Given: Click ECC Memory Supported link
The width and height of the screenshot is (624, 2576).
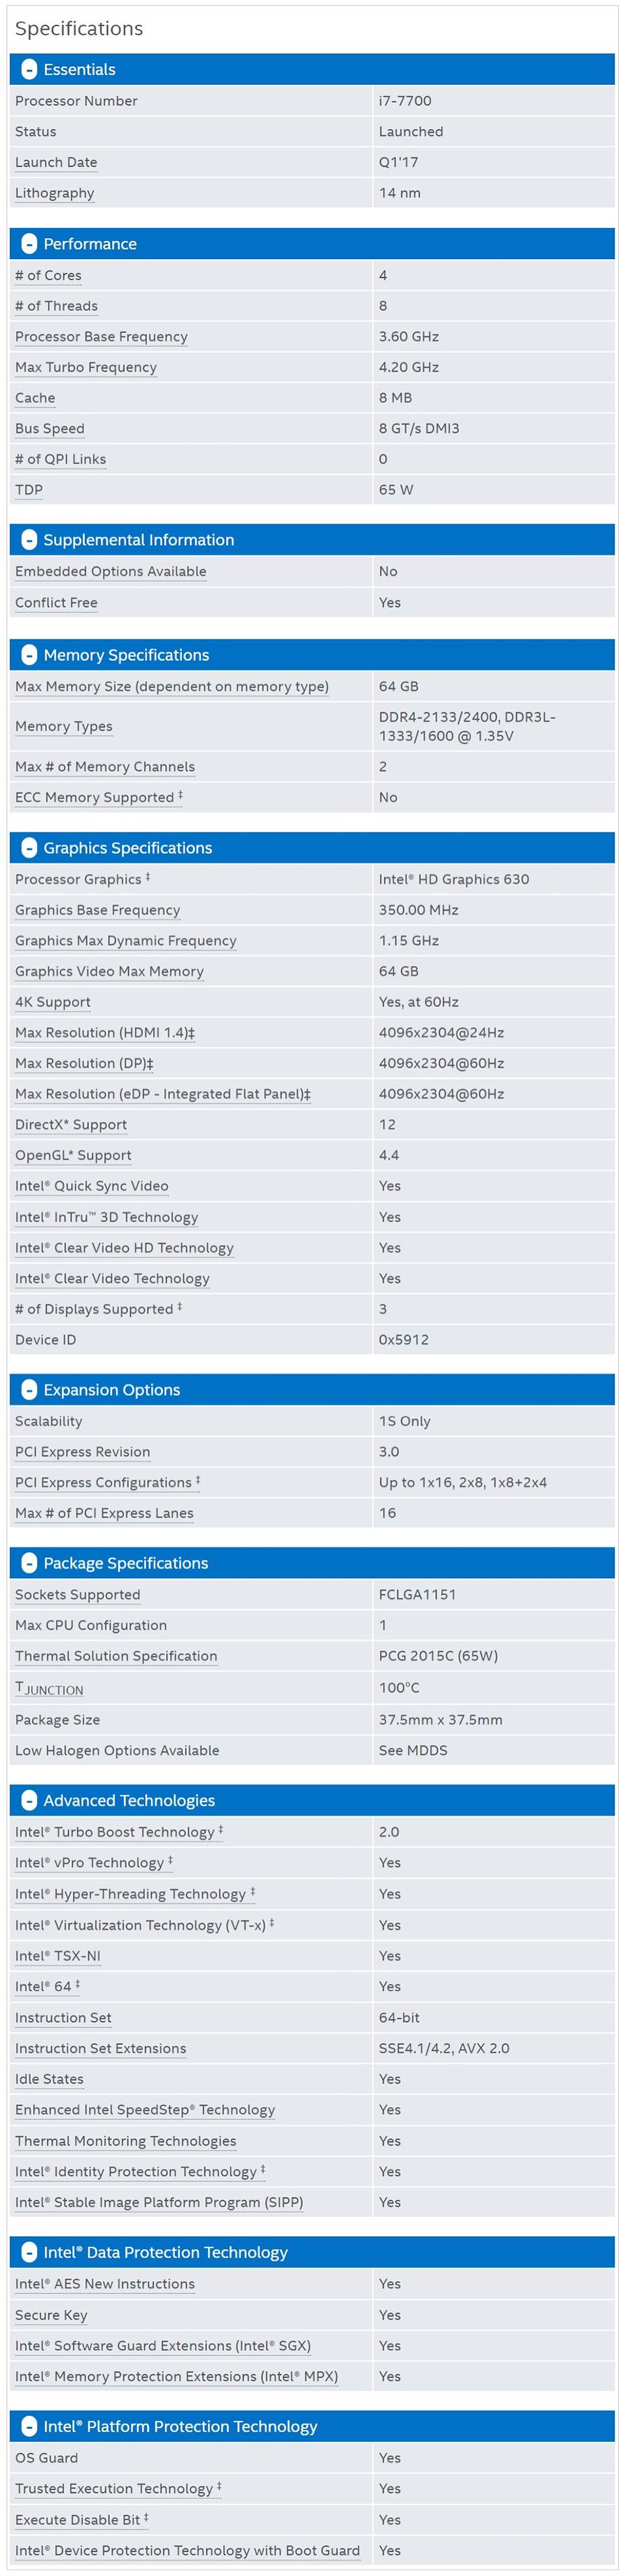Looking at the screenshot, I should [x=94, y=797].
